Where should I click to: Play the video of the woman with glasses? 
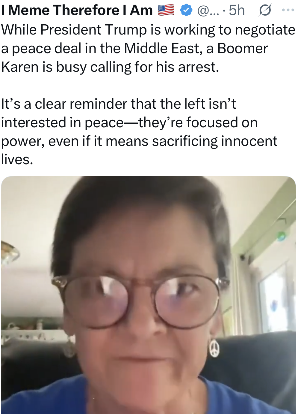click(149, 295)
